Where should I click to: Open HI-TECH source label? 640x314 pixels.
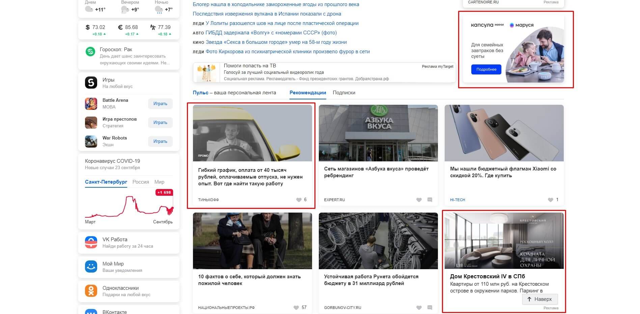[457, 200]
